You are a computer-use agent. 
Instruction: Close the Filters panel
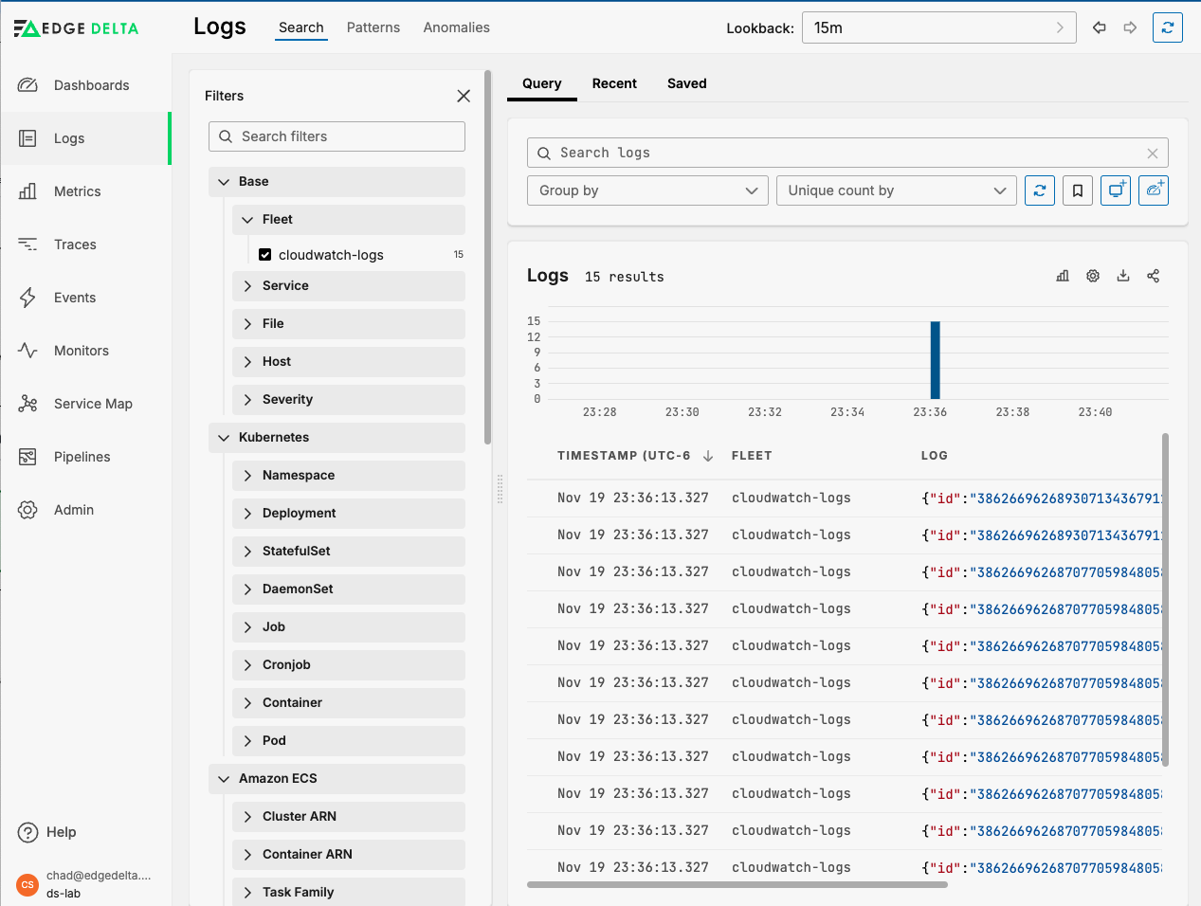tap(464, 96)
